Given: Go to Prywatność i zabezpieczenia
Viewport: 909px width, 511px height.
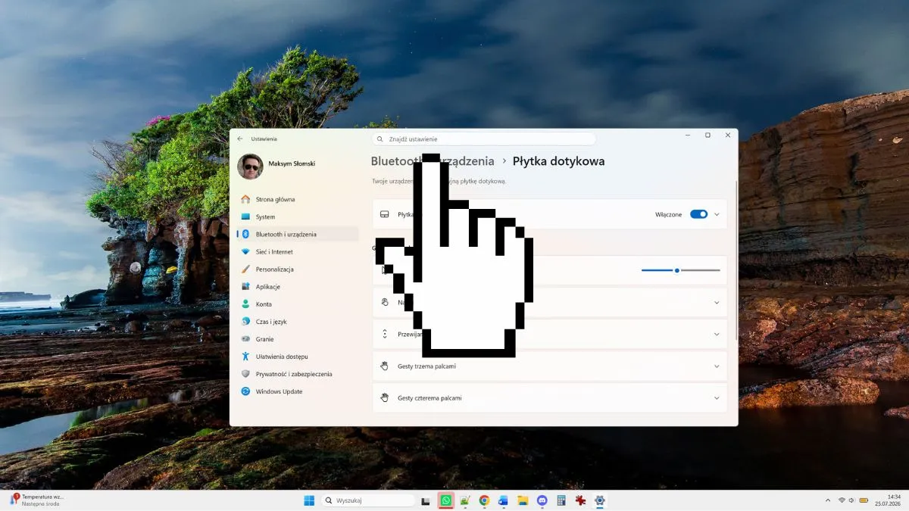Looking at the screenshot, I should (297, 374).
